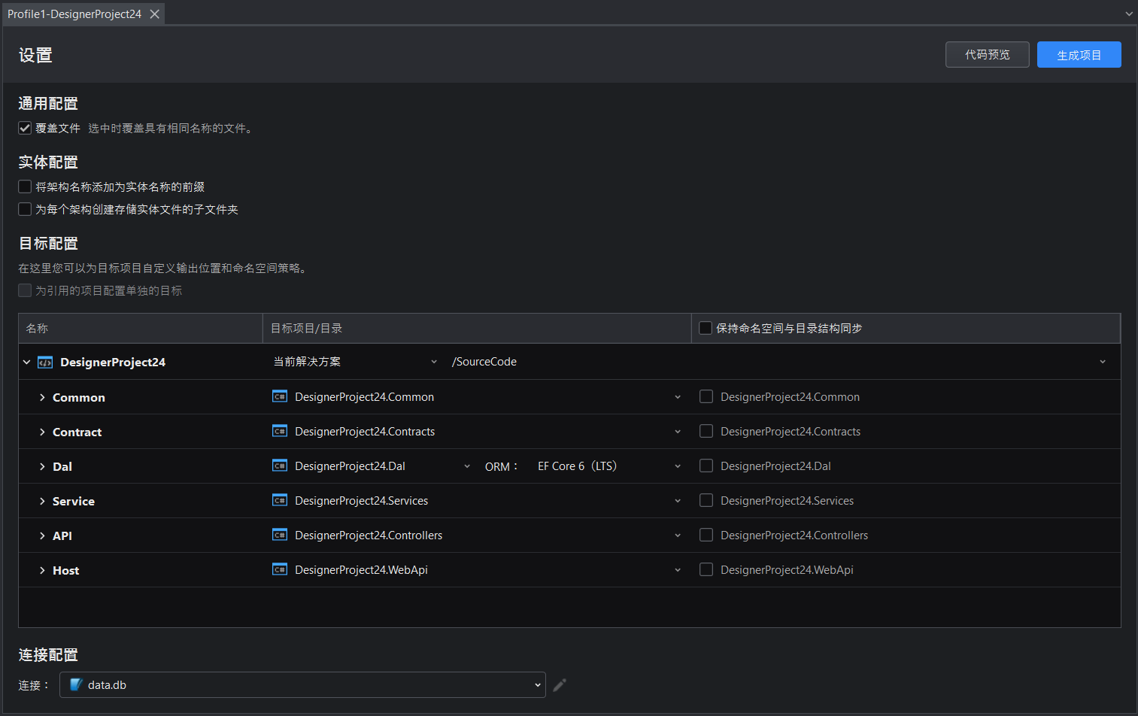
Task: Click the C# icon next to DesignerProject24.WebApi
Action: [280, 569]
